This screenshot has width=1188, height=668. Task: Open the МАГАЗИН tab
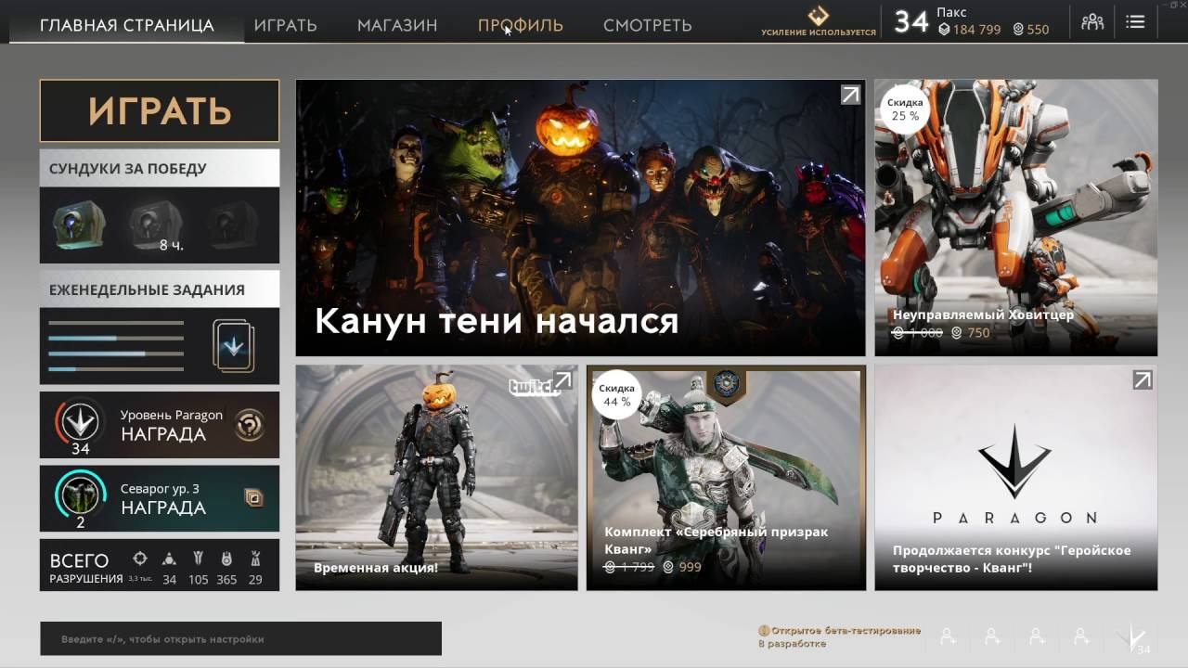pyautogui.click(x=397, y=25)
